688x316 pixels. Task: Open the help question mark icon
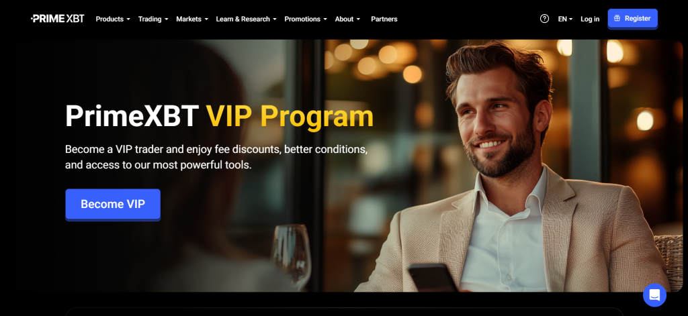(x=544, y=19)
